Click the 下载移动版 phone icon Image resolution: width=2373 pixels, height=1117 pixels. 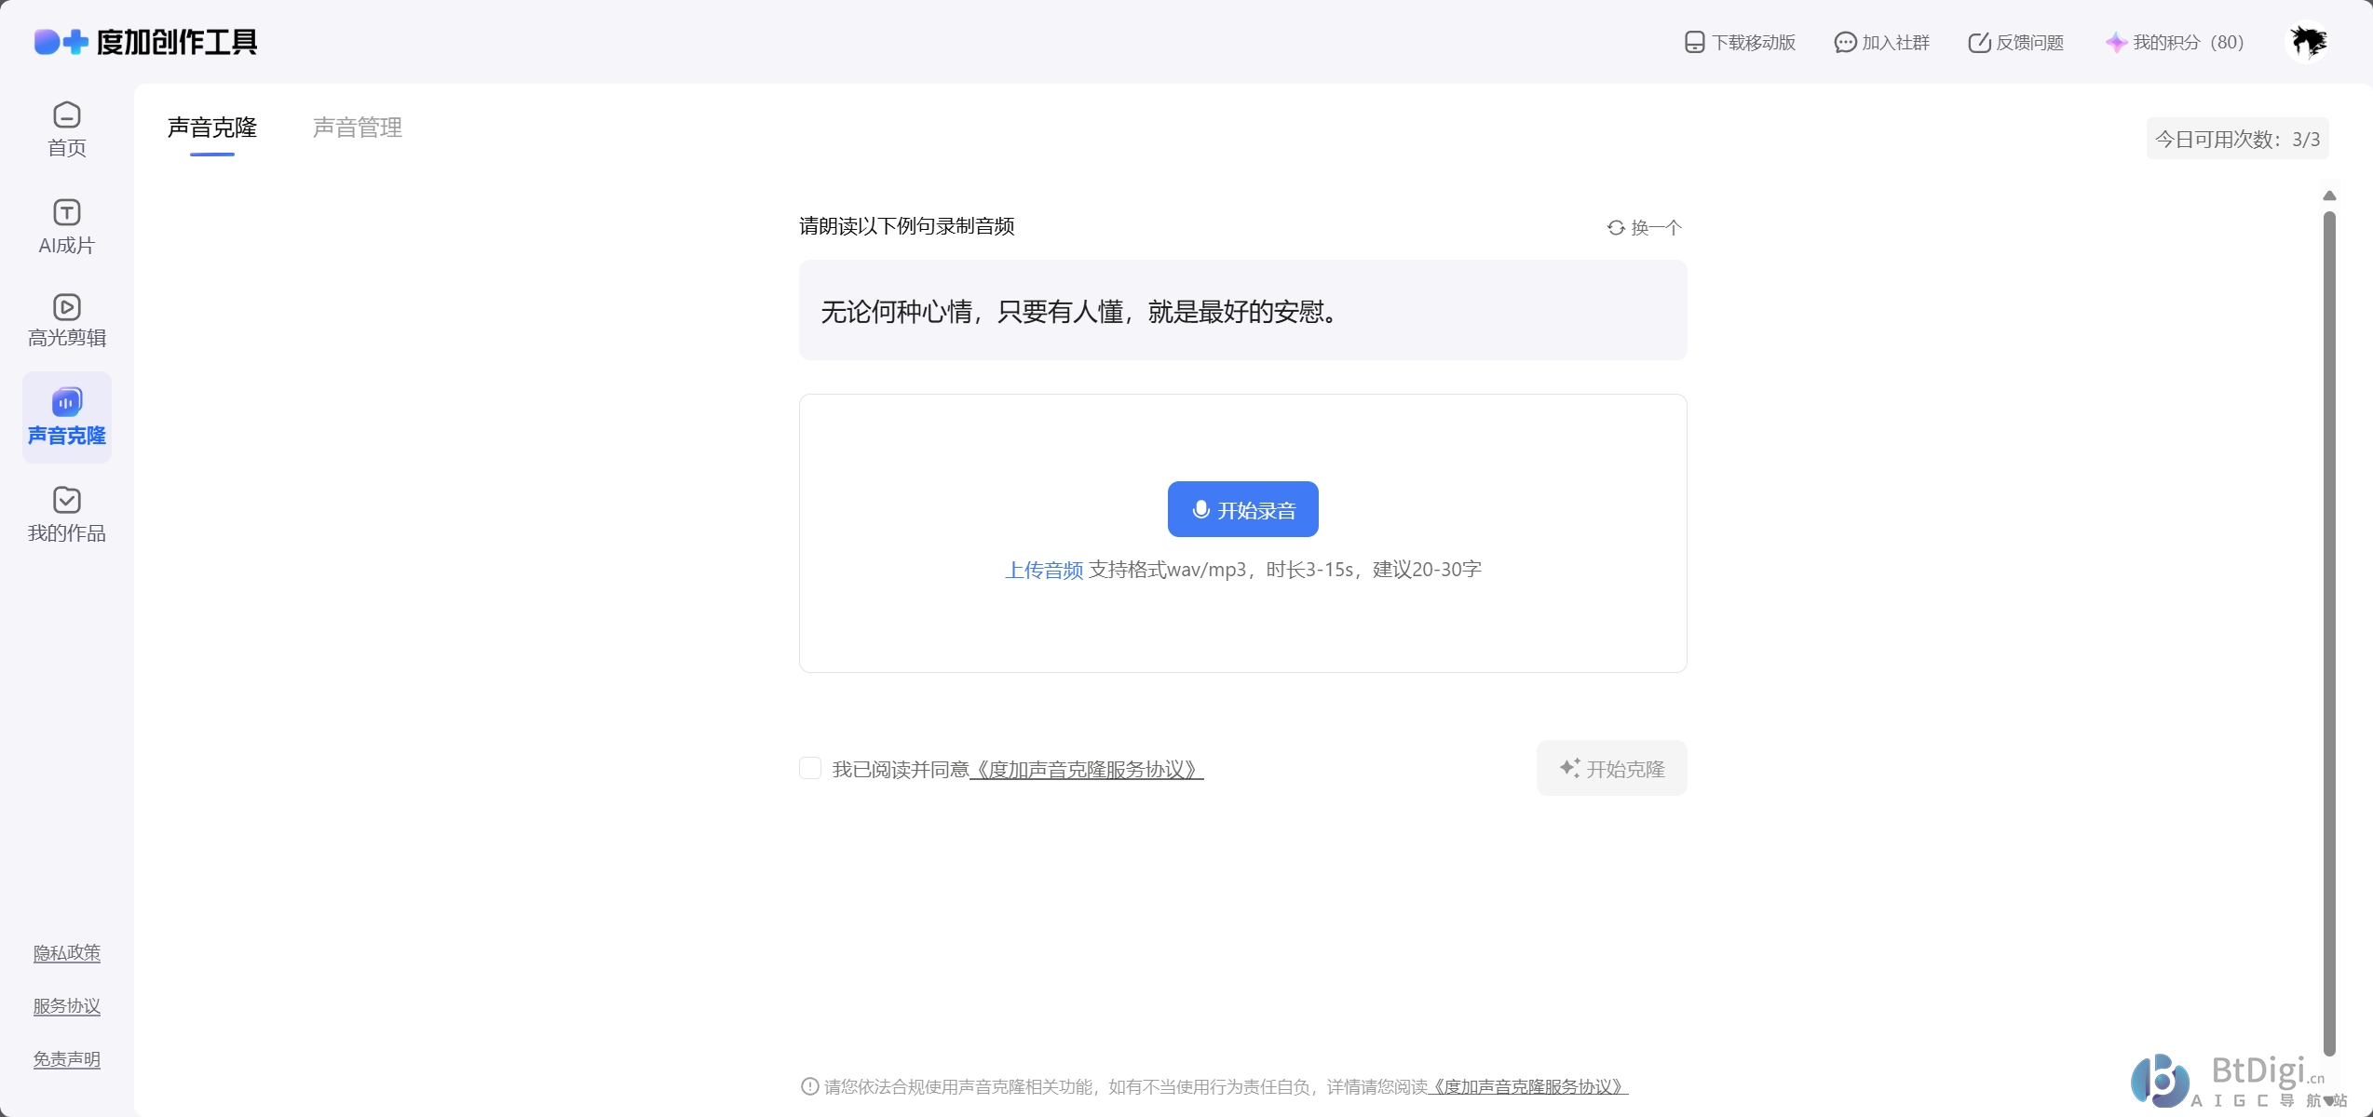pyautogui.click(x=1693, y=42)
